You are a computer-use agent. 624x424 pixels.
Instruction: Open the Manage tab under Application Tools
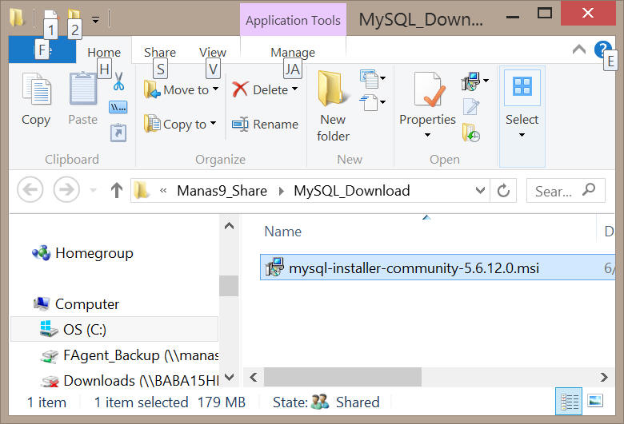293,52
